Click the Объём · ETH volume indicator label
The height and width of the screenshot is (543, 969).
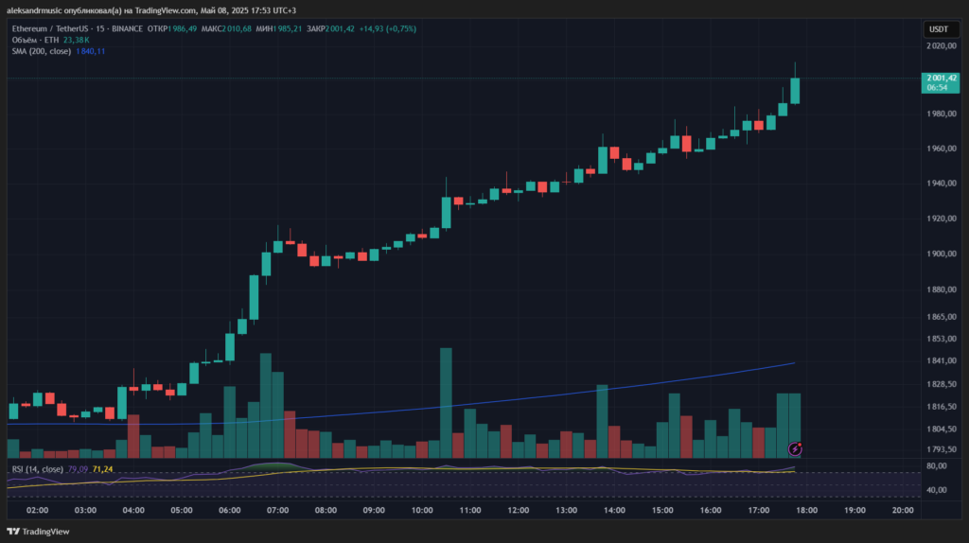pos(37,40)
